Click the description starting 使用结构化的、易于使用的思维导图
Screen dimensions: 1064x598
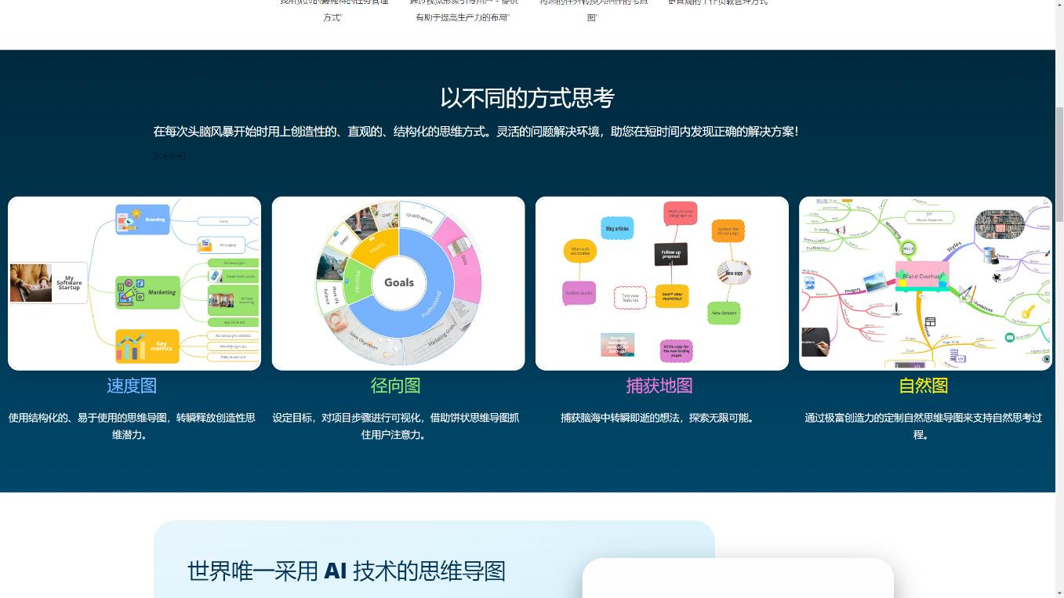point(132,426)
